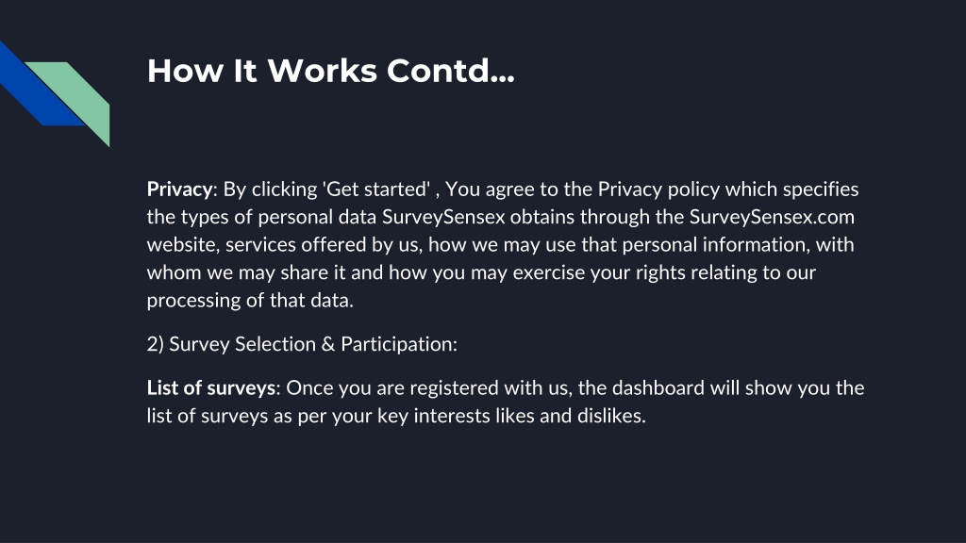Click the bold "Privacy" label
This screenshot has width=966, height=543.
pos(179,189)
